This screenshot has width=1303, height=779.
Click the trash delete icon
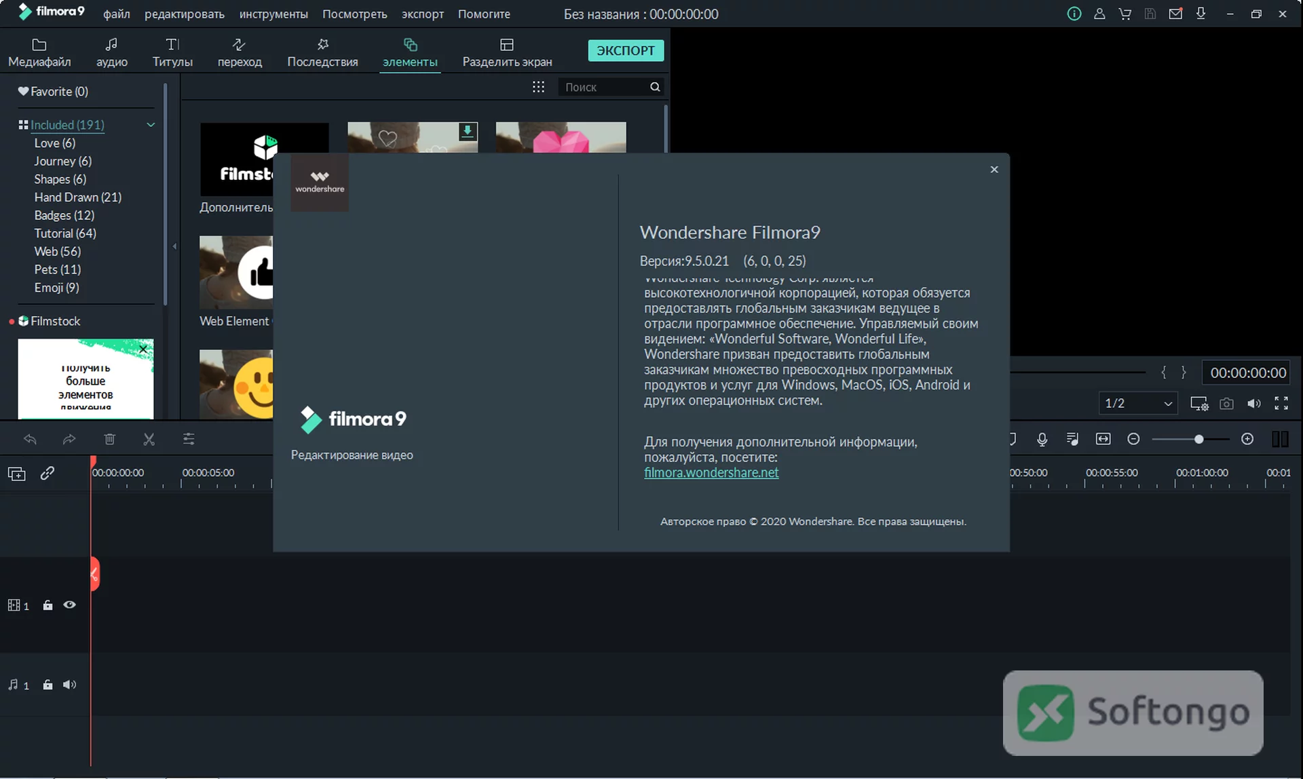click(109, 439)
